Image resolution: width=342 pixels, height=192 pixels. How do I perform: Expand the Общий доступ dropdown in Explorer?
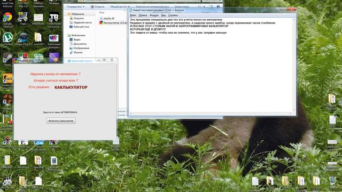pyautogui.click(x=120, y=7)
